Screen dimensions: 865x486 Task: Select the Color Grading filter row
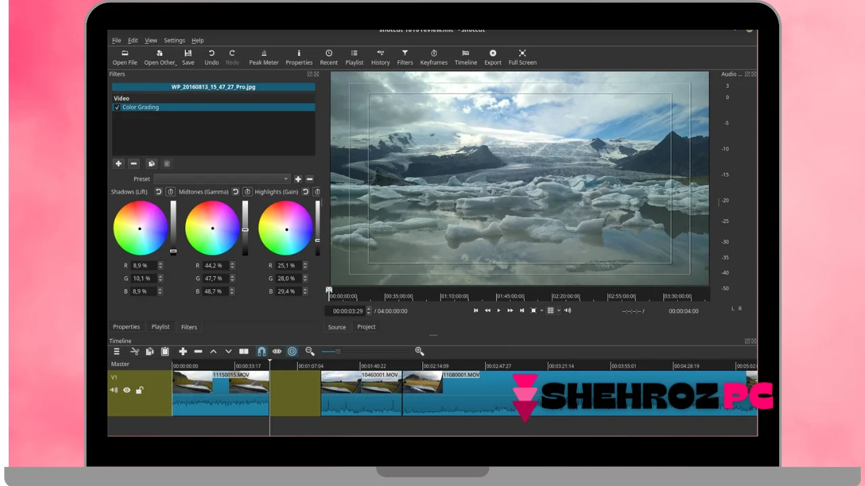coord(214,107)
